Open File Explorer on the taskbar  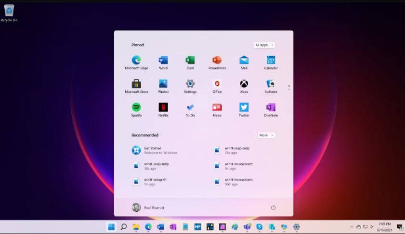136,227
